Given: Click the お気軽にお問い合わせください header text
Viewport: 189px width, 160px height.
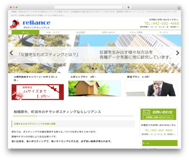Looking at the screenshot, I should pos(164,20).
